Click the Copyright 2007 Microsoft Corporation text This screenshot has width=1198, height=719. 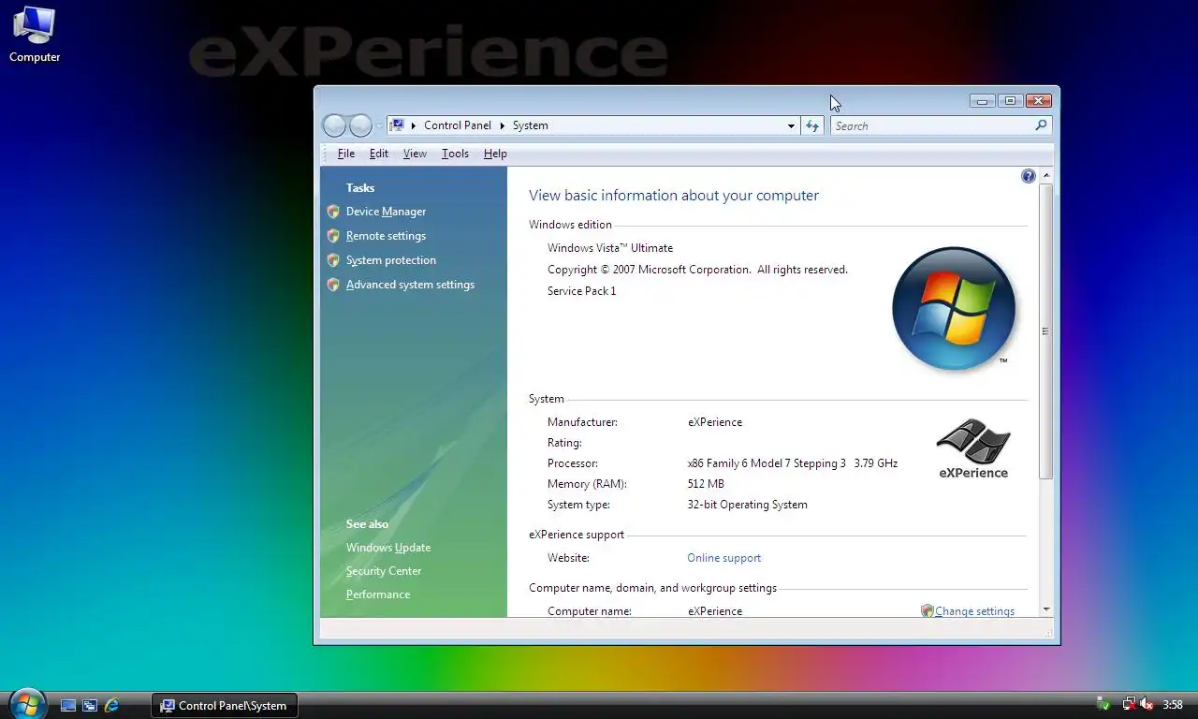click(697, 270)
